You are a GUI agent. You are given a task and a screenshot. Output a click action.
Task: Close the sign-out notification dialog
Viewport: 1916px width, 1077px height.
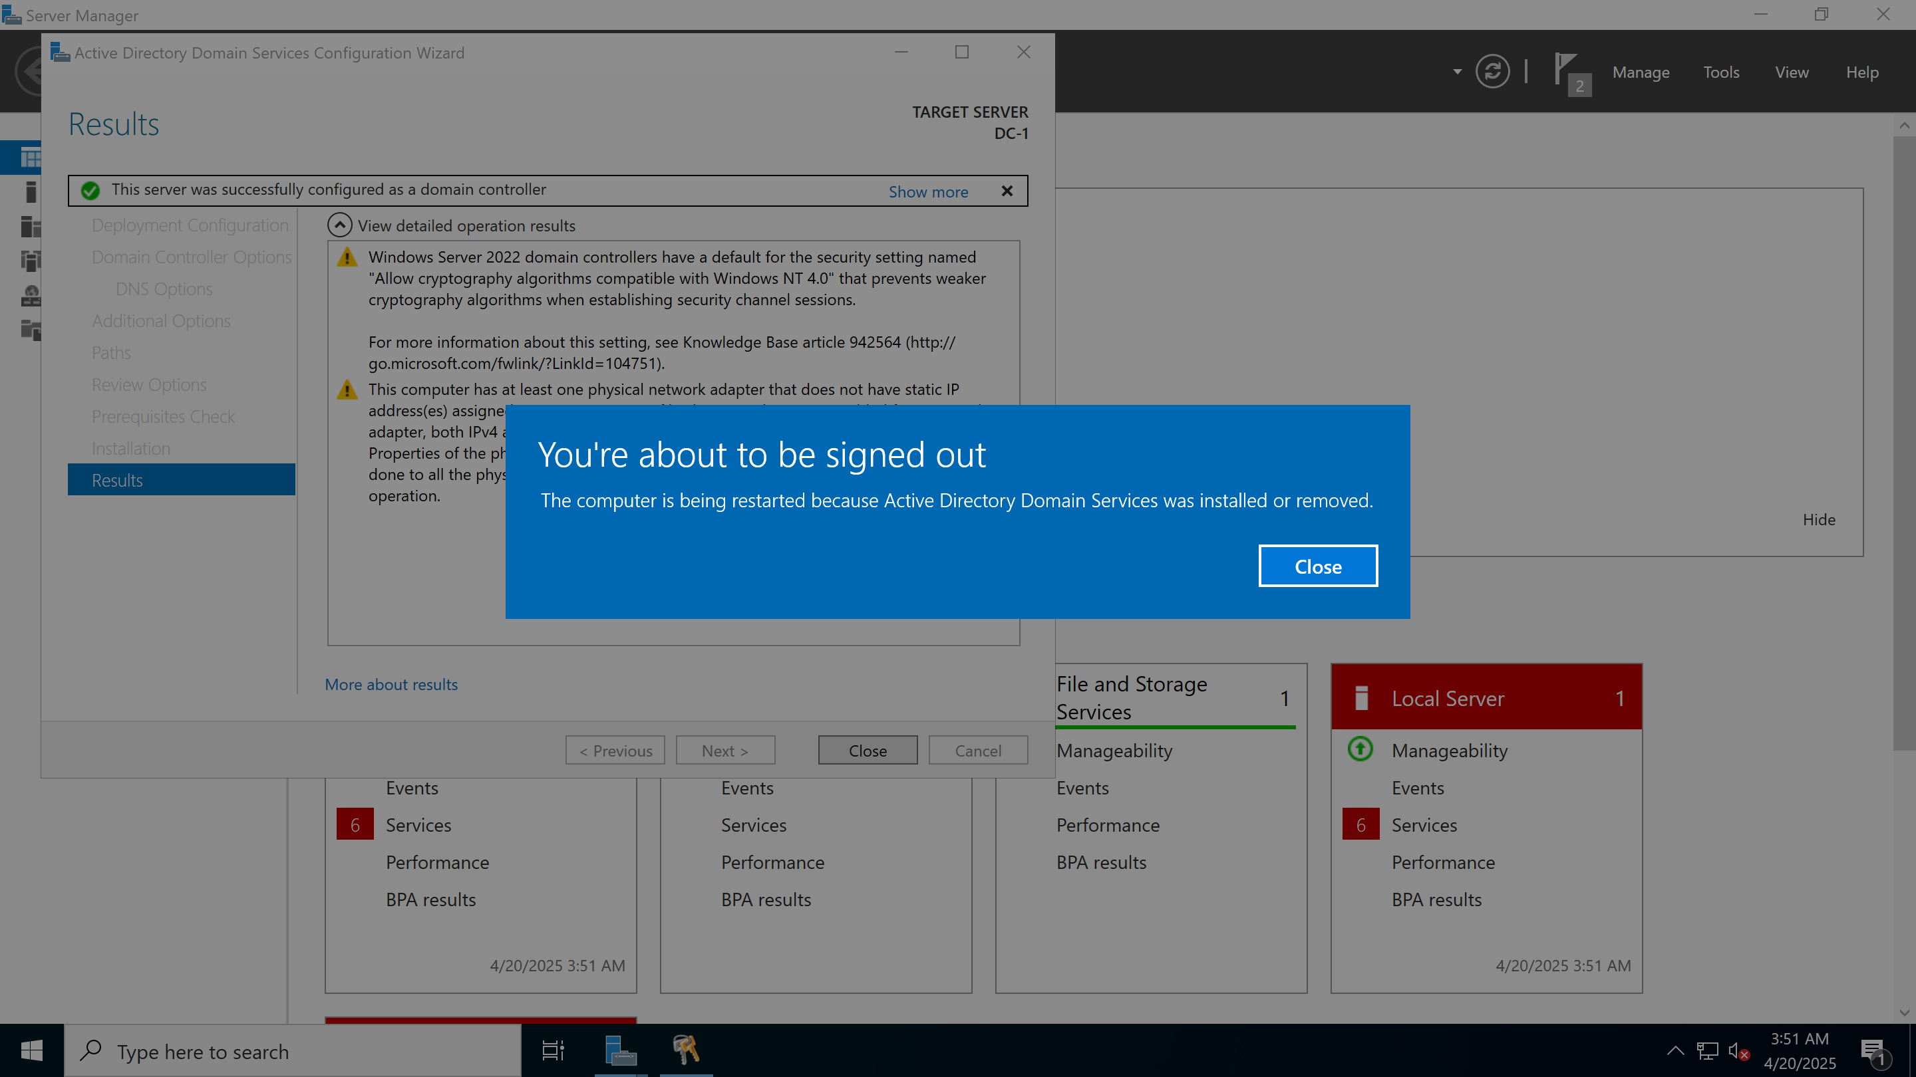tap(1317, 566)
